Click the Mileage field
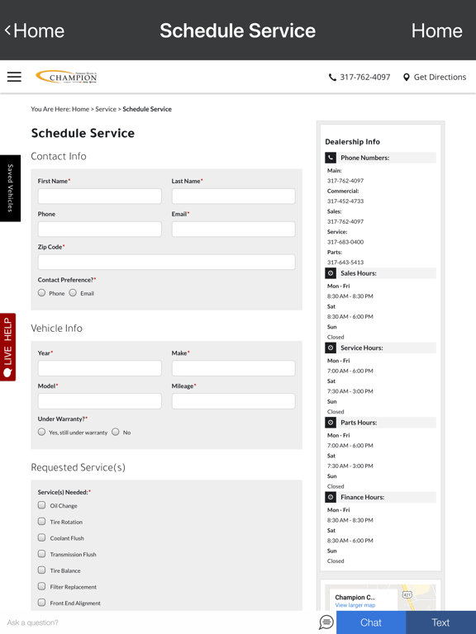 234,401
